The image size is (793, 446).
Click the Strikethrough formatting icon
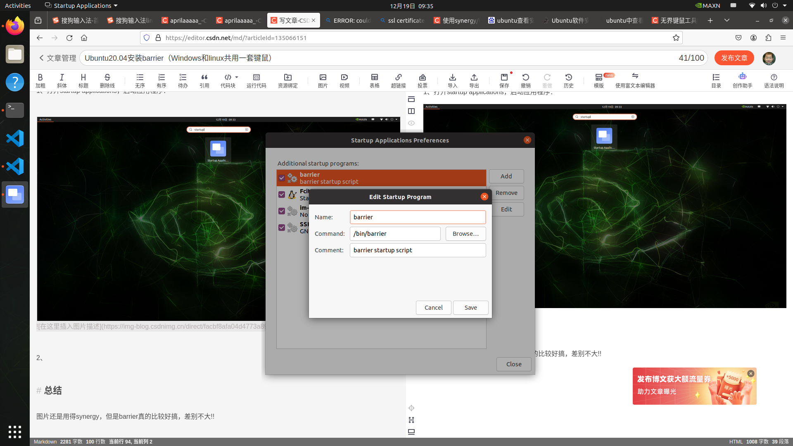[x=107, y=80]
